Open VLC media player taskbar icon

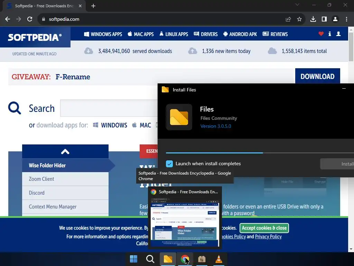tap(219, 259)
